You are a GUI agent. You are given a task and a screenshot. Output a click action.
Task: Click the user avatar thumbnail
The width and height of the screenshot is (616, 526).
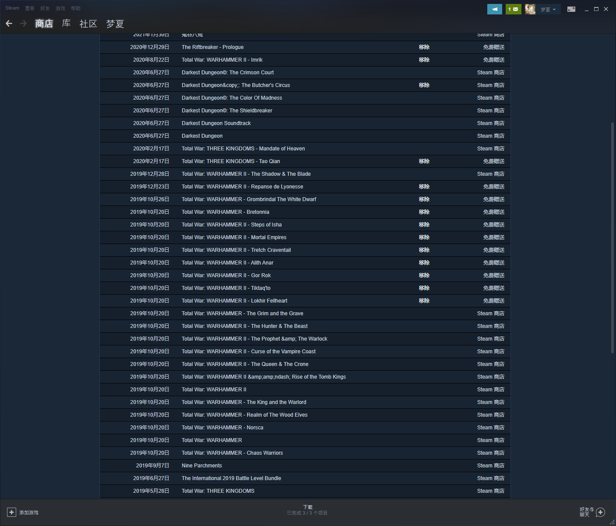[x=530, y=9]
